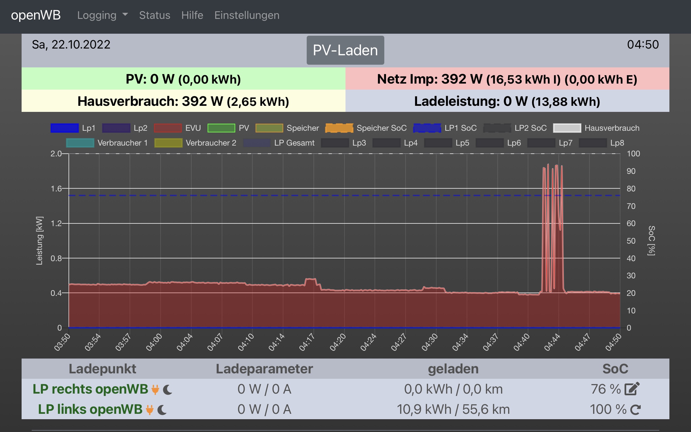The image size is (691, 432).
Task: Click the edit SoC pencil icon
Action: click(x=632, y=389)
